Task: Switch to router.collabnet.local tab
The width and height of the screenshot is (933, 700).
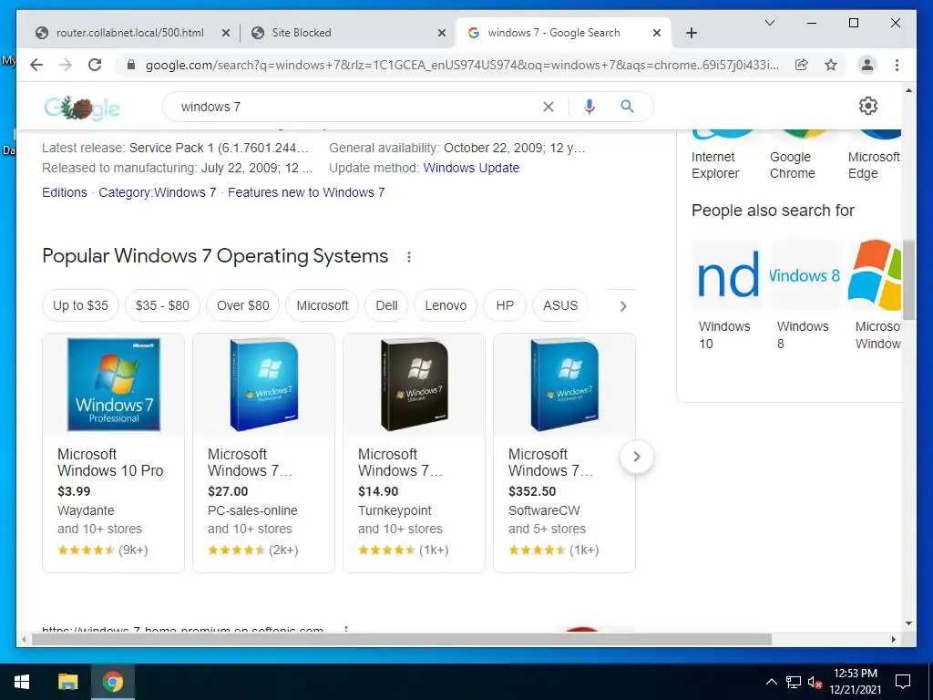Action: click(x=128, y=33)
